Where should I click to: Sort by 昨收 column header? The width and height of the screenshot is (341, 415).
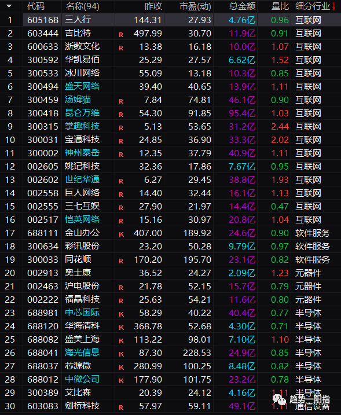[153, 6]
